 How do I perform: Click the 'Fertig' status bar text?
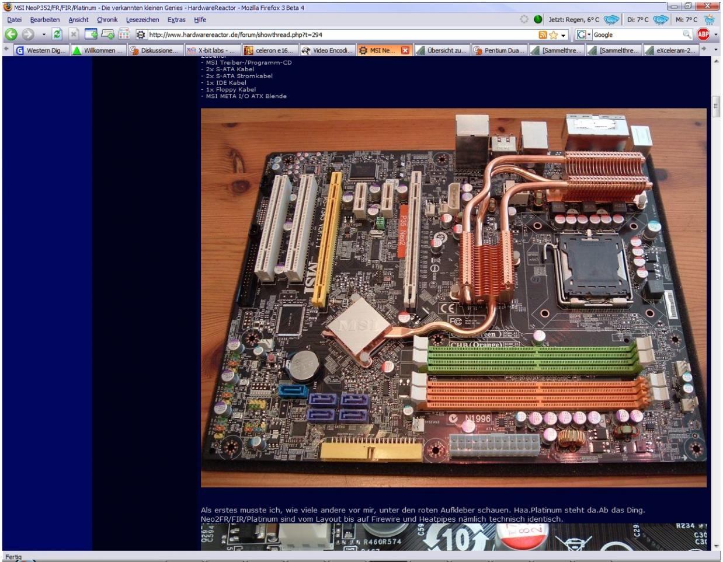point(13,557)
